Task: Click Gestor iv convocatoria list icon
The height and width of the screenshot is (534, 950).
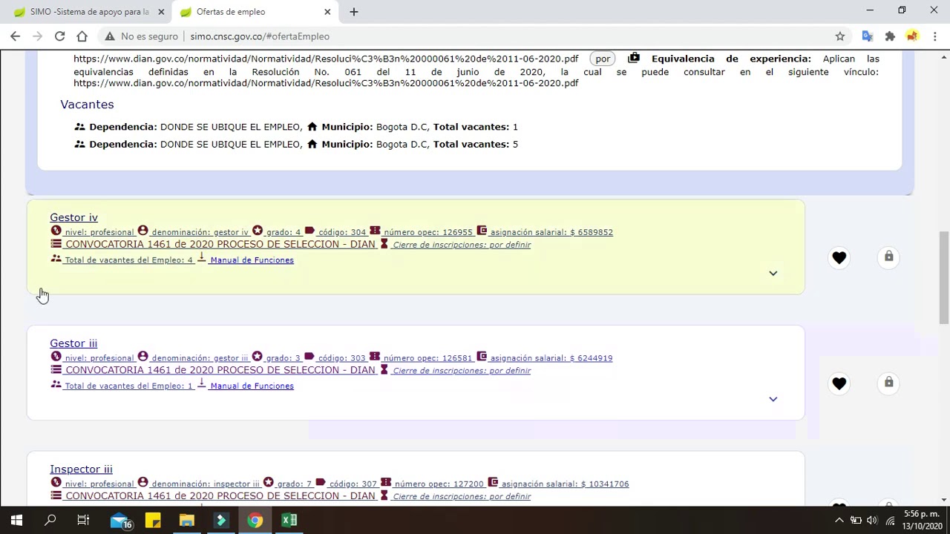Action: [56, 244]
